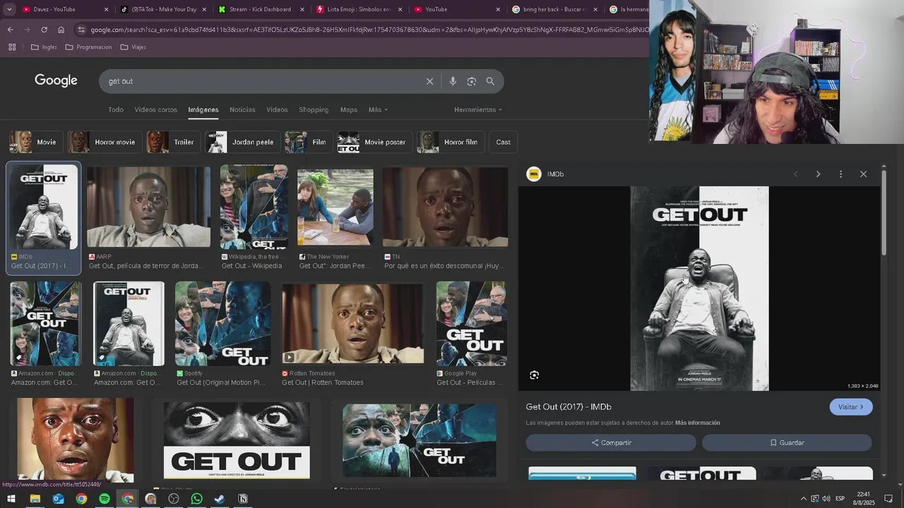Click the preview panel vertical scrollbar
Viewport: 904px width, 508px height.
point(884,211)
